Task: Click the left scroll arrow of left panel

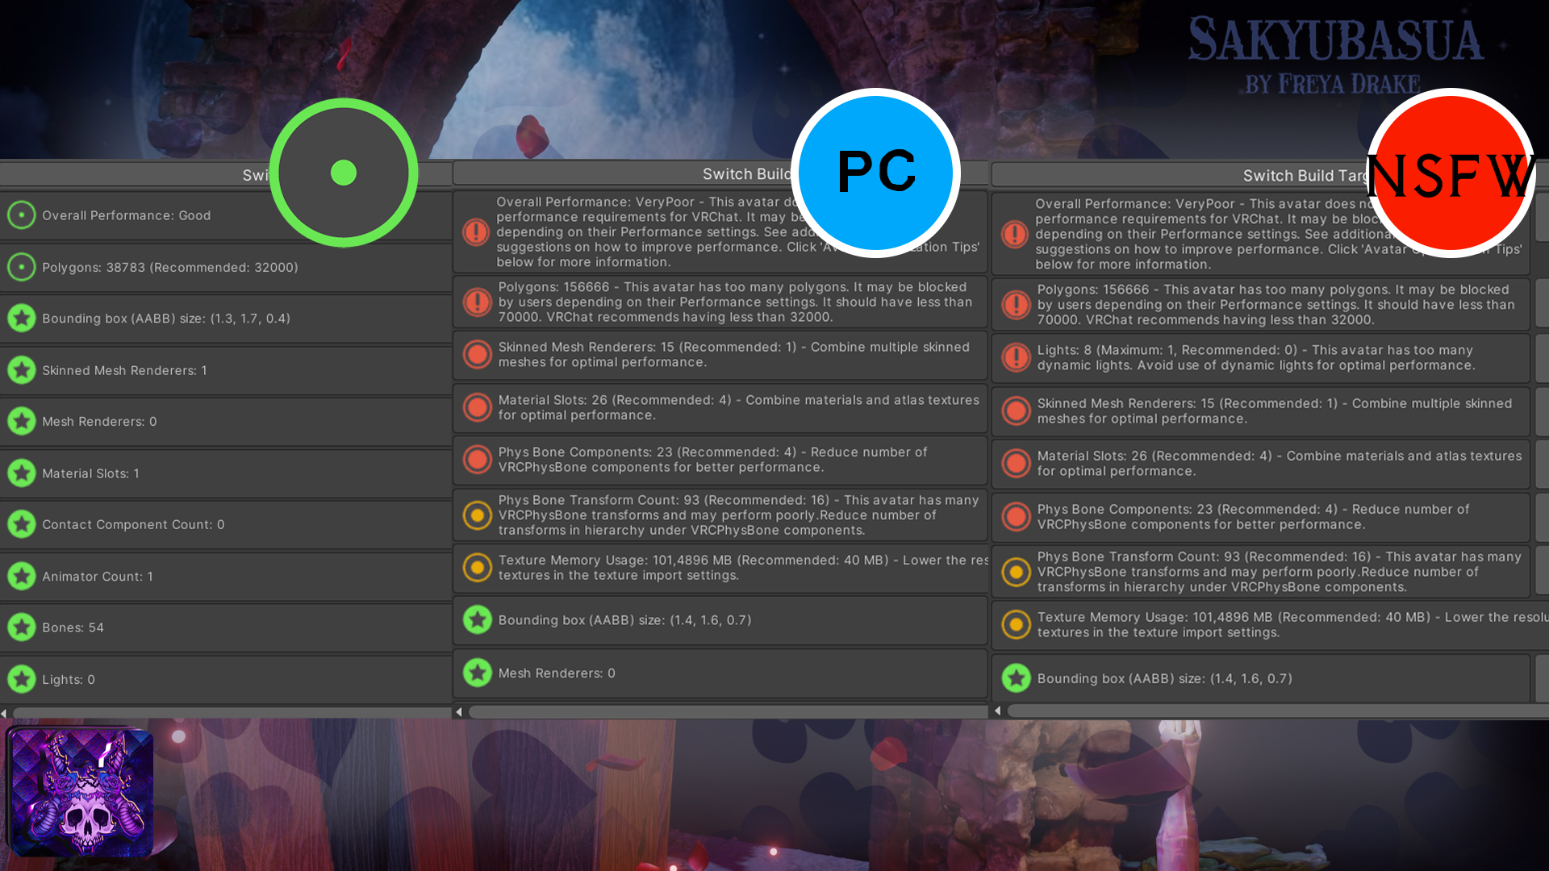Action: [4, 713]
